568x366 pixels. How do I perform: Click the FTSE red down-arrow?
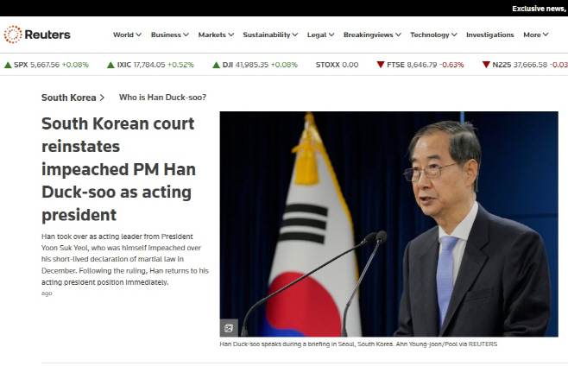(381, 65)
